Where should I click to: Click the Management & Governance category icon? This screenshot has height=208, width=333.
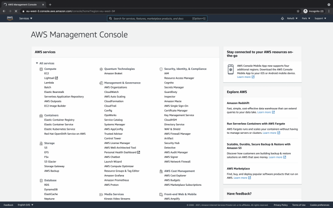[101, 83]
